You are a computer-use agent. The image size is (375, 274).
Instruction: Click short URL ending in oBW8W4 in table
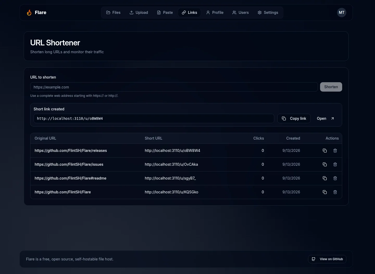[172, 151]
